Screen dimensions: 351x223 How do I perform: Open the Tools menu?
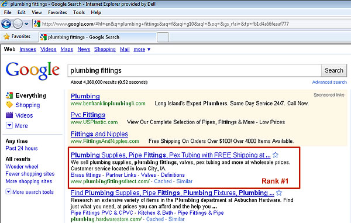[79, 12]
